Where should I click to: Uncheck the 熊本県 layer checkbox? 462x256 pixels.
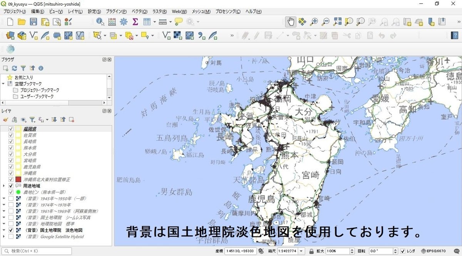pyautogui.click(x=11, y=148)
